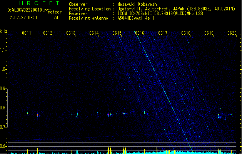Click the 1.0 kHz frequency label

[3, 69]
